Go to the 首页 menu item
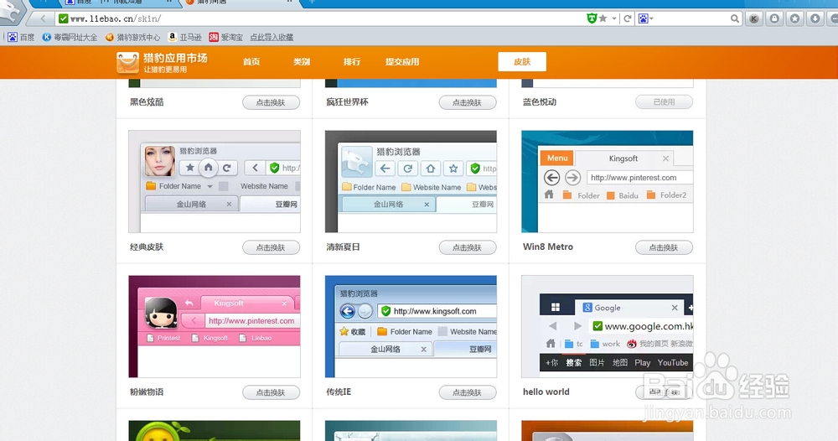 click(251, 61)
